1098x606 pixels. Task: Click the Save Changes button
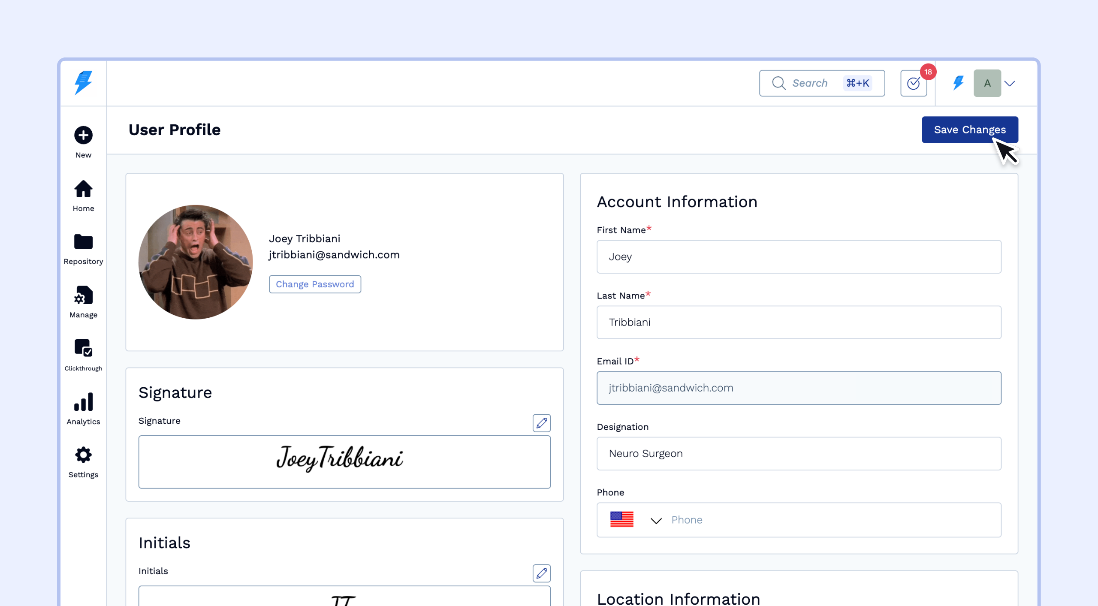tap(969, 130)
